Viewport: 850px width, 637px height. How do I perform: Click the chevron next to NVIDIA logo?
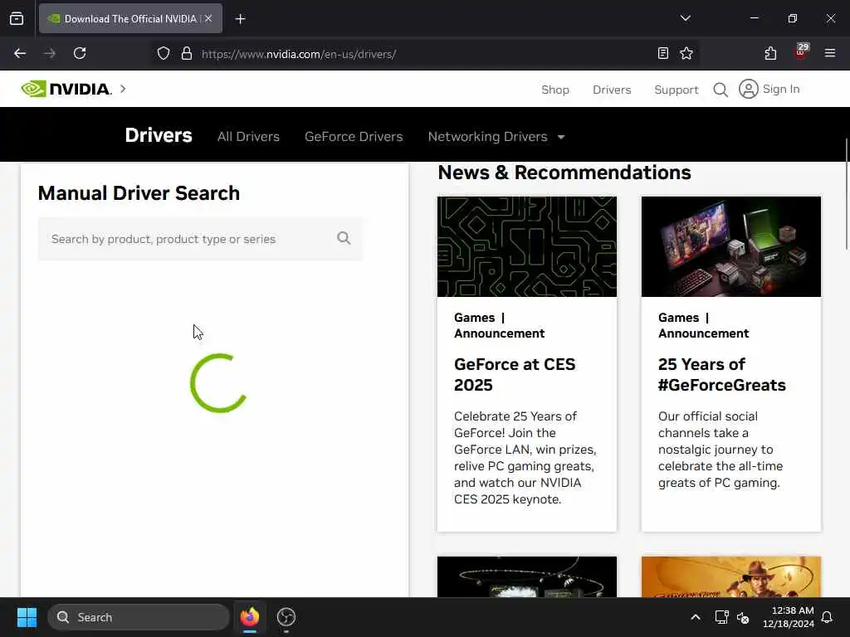coord(123,89)
